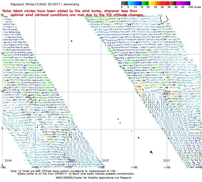Click the green 15-20 knots legend swatch
The height and width of the screenshot is (182, 202).
(x=145, y=3)
